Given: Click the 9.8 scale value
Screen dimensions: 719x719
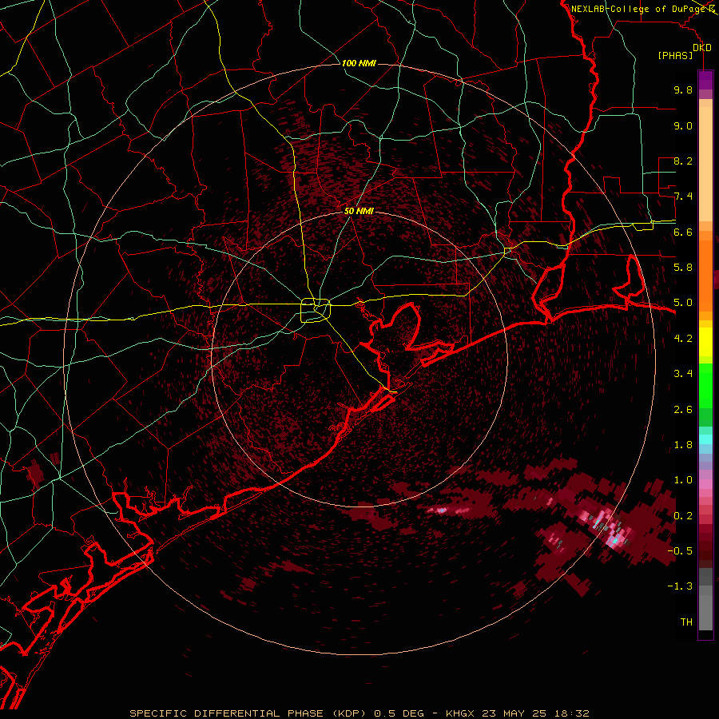Looking at the screenshot, I should coord(683,89).
